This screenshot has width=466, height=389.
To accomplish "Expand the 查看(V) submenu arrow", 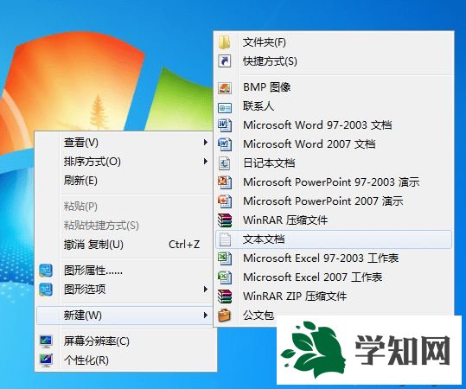I will [206, 143].
